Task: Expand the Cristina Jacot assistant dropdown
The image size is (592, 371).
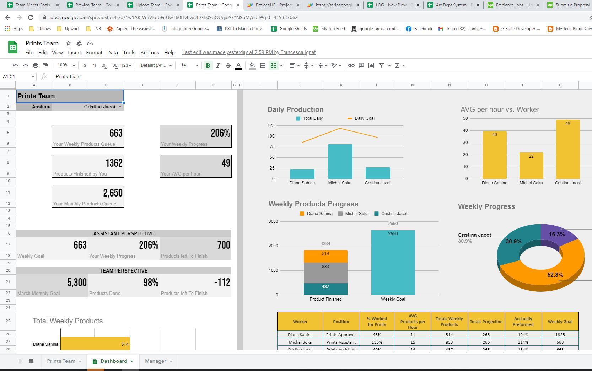Action: pyautogui.click(x=120, y=107)
